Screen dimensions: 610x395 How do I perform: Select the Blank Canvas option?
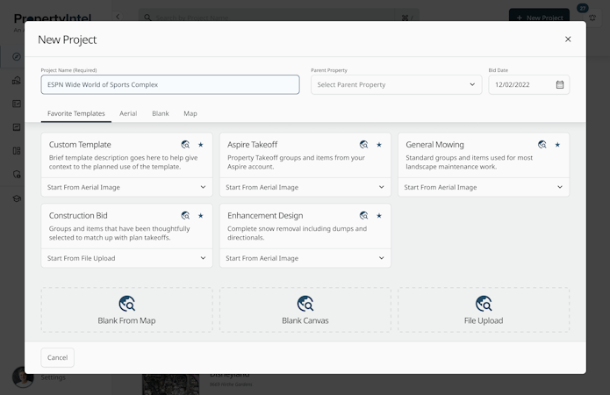(305, 310)
